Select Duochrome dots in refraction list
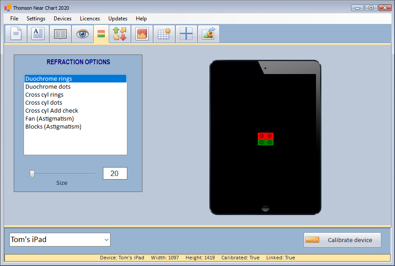The image size is (395, 266). pyautogui.click(x=48, y=87)
